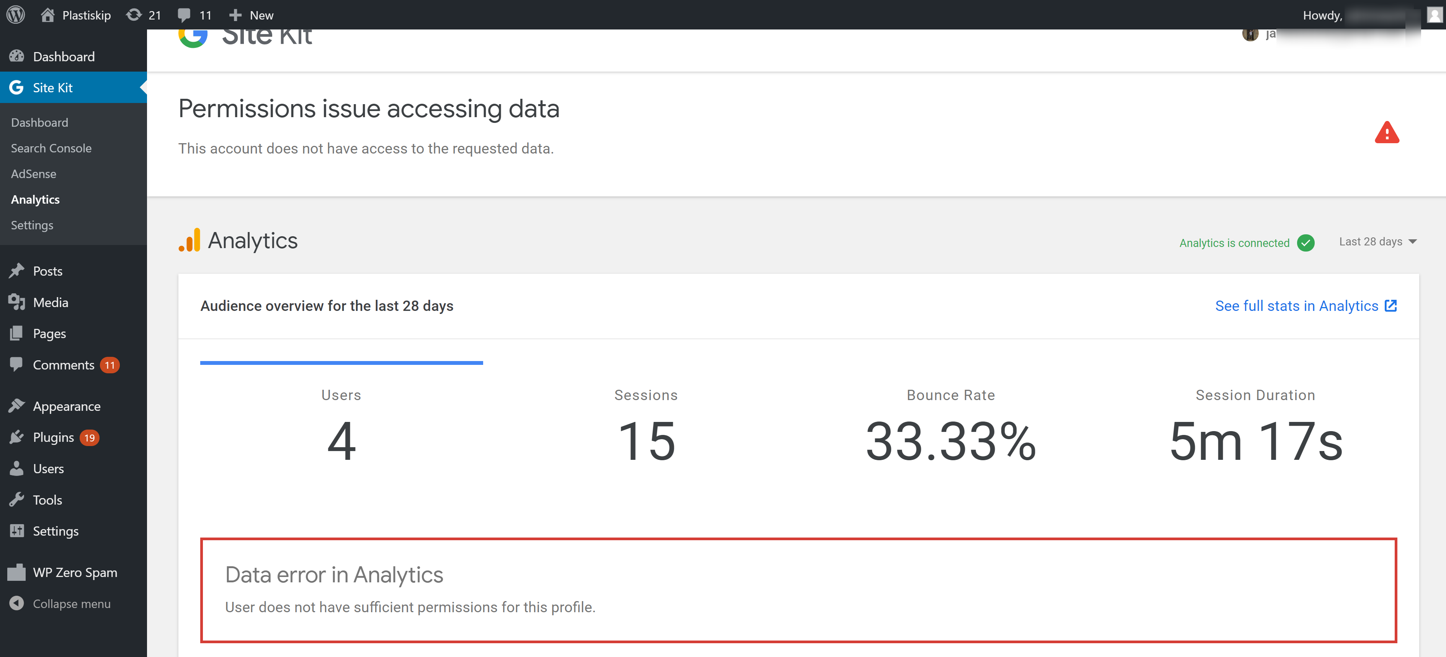The height and width of the screenshot is (657, 1446).
Task: Click the Plugins update badge showing 19
Action: [x=89, y=438]
